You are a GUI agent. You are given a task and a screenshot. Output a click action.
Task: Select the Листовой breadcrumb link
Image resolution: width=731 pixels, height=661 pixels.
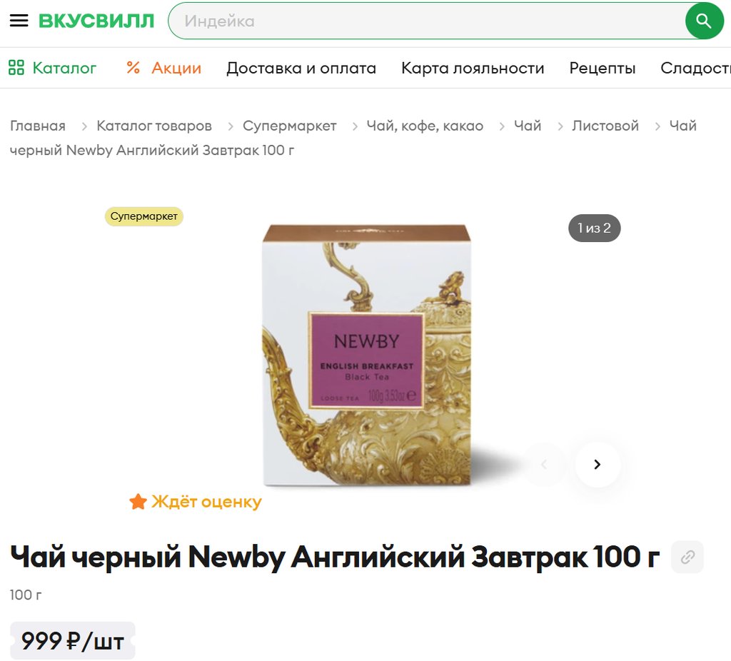point(605,126)
